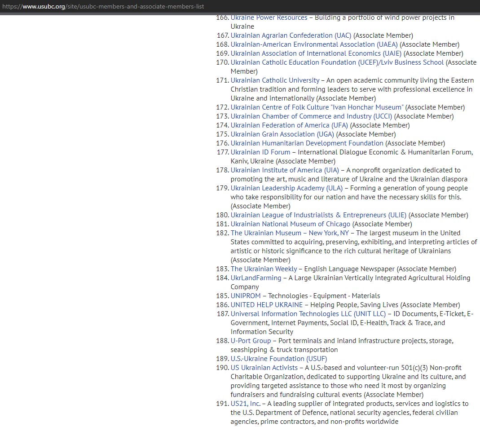Open Ukrainian Institute of America (UIA) link
The image size is (480, 427).
click(285, 170)
